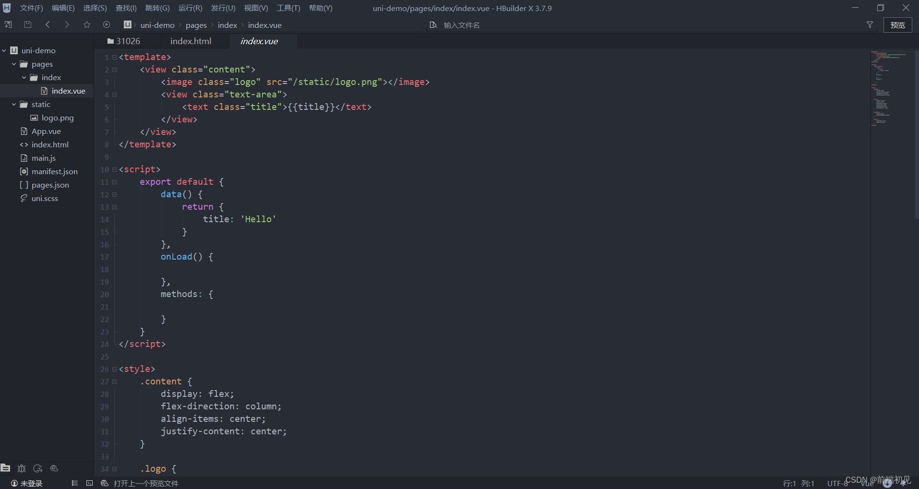Collapse the static folder

14,104
